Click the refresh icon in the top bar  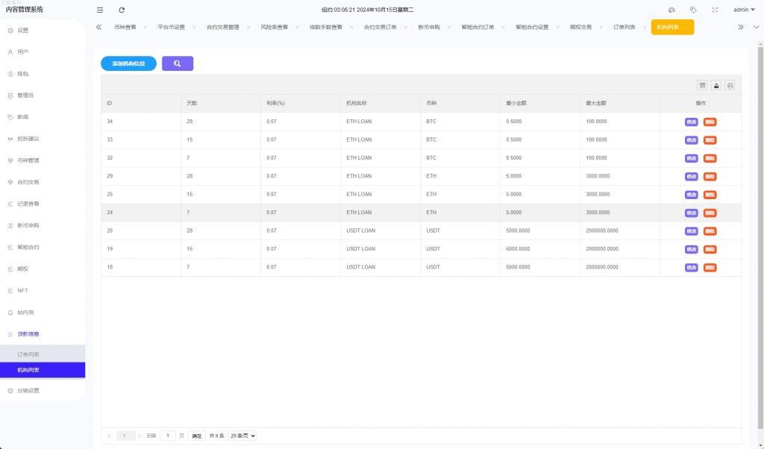(122, 10)
